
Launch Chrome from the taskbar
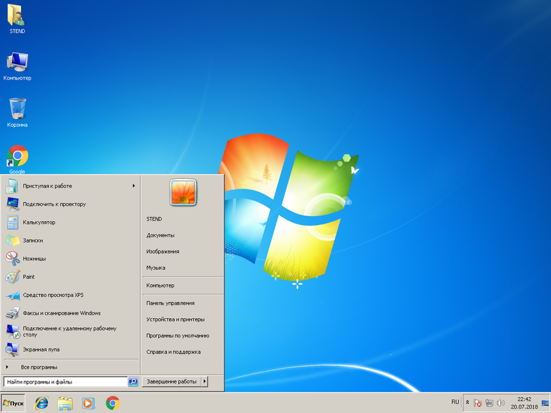point(112,403)
